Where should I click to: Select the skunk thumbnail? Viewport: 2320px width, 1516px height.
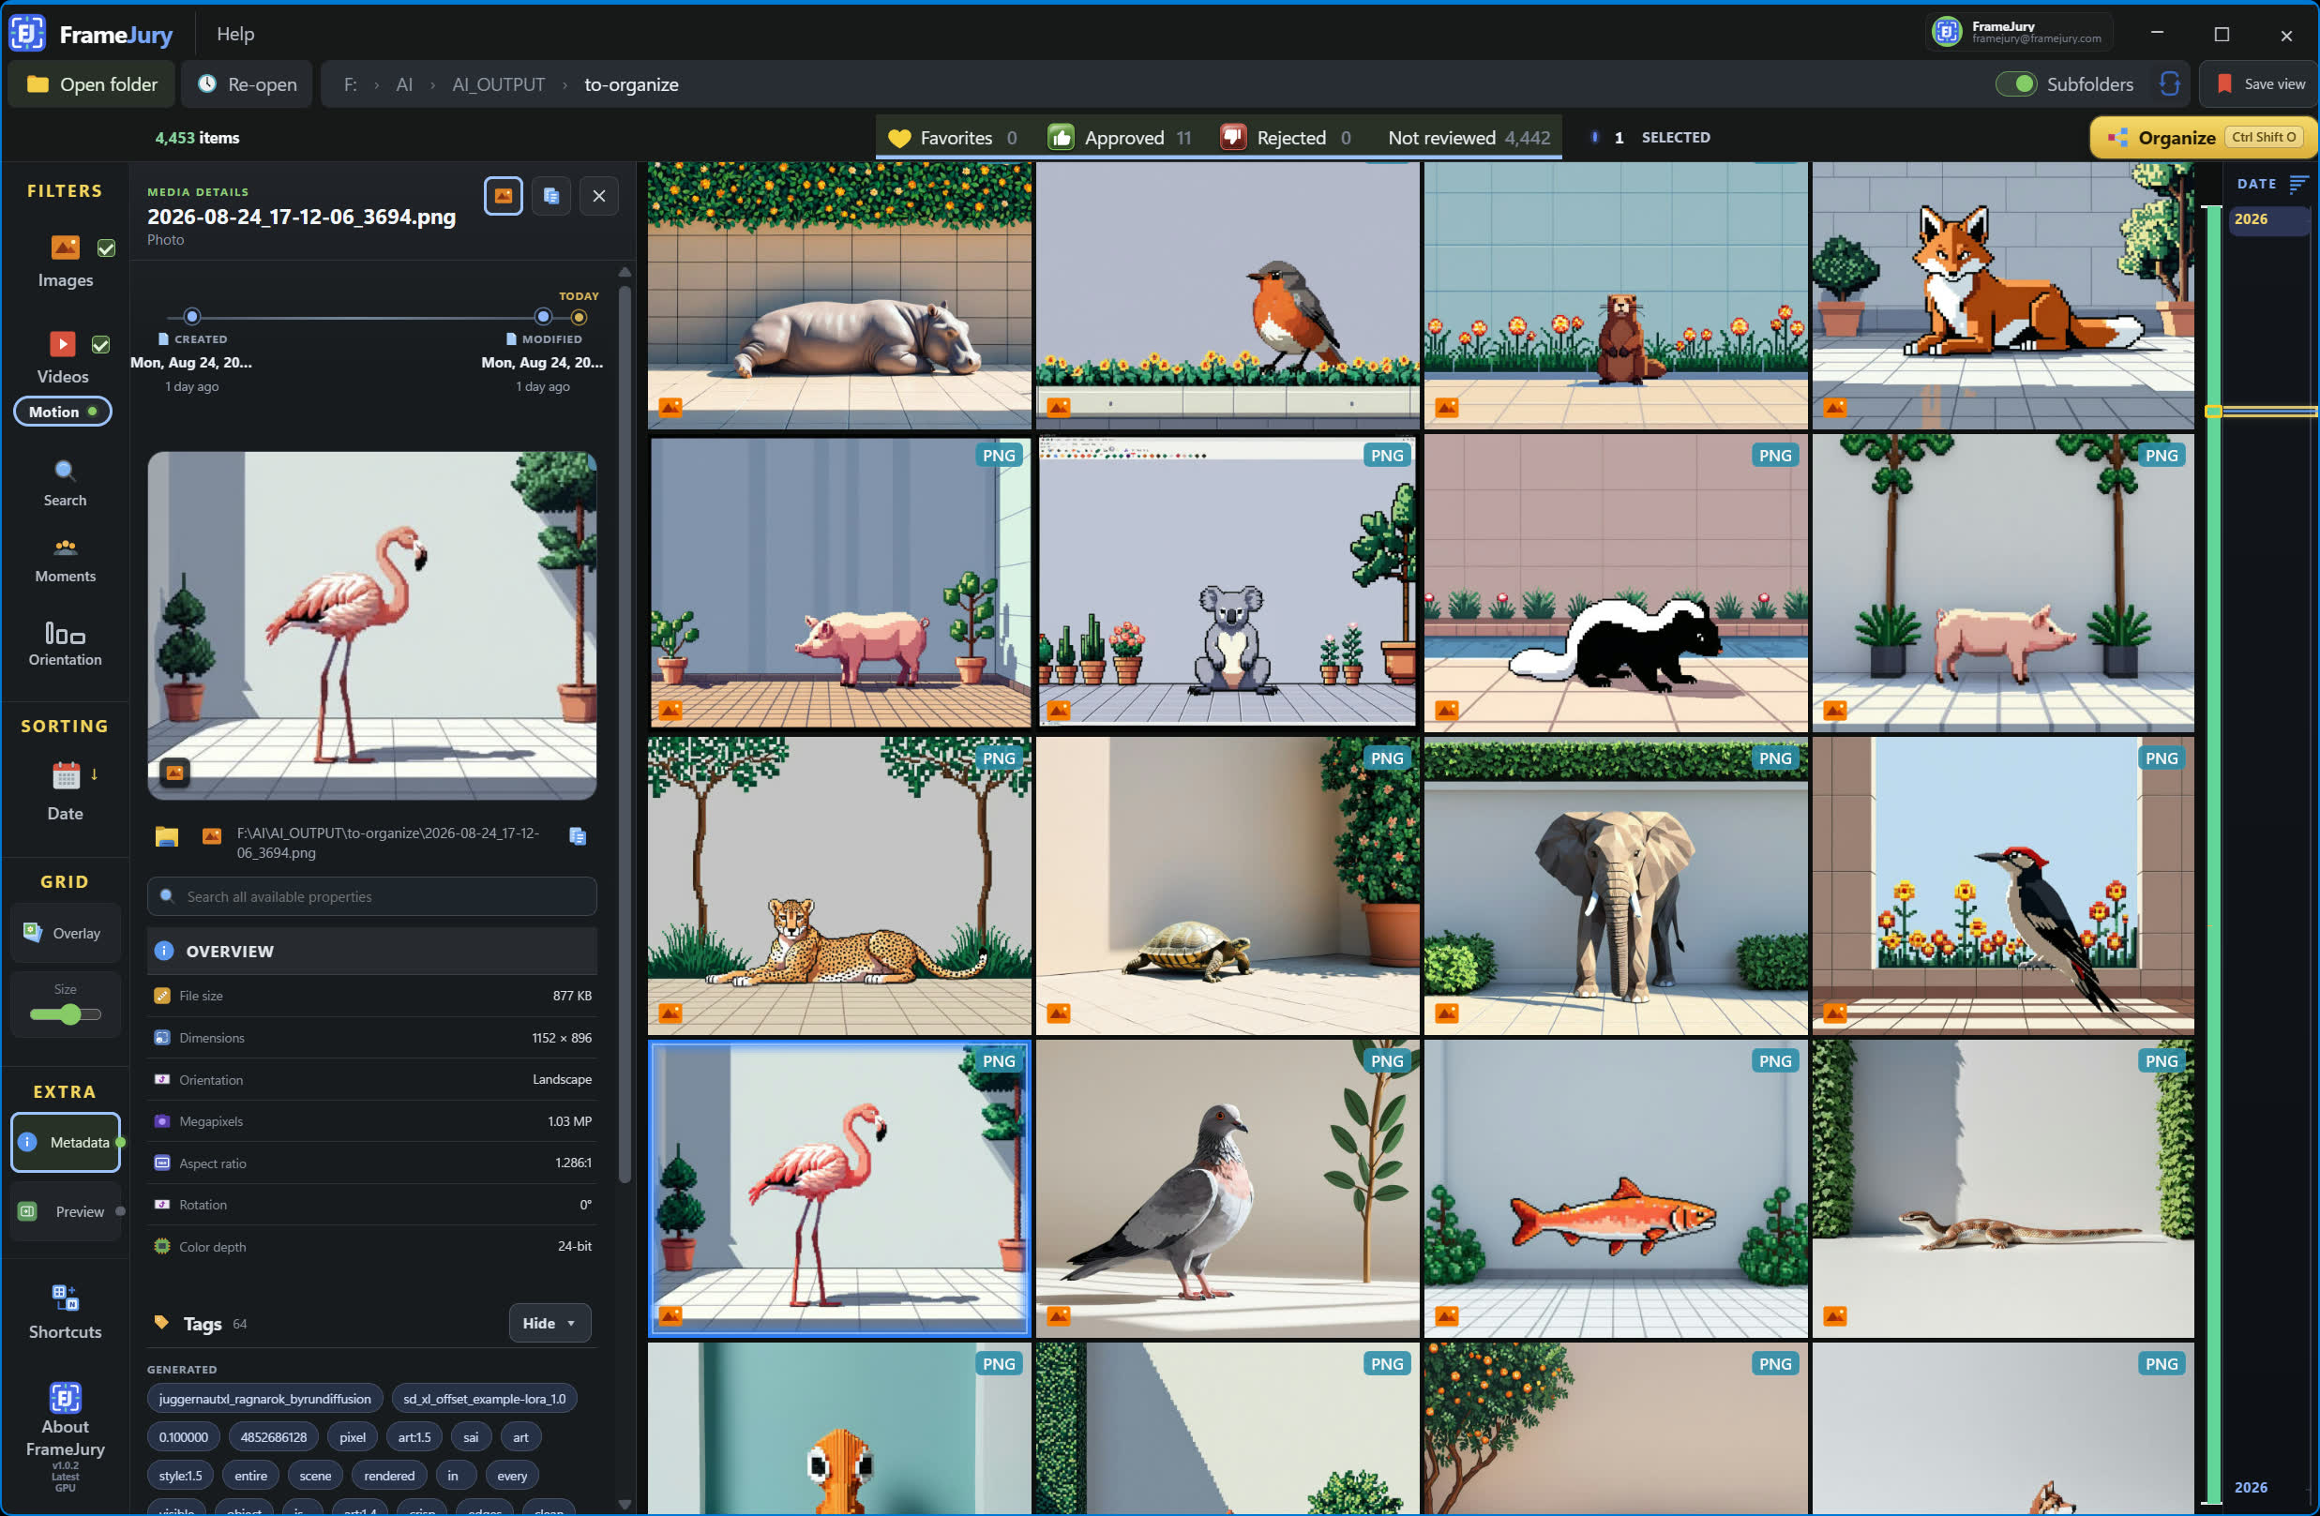coord(1615,582)
